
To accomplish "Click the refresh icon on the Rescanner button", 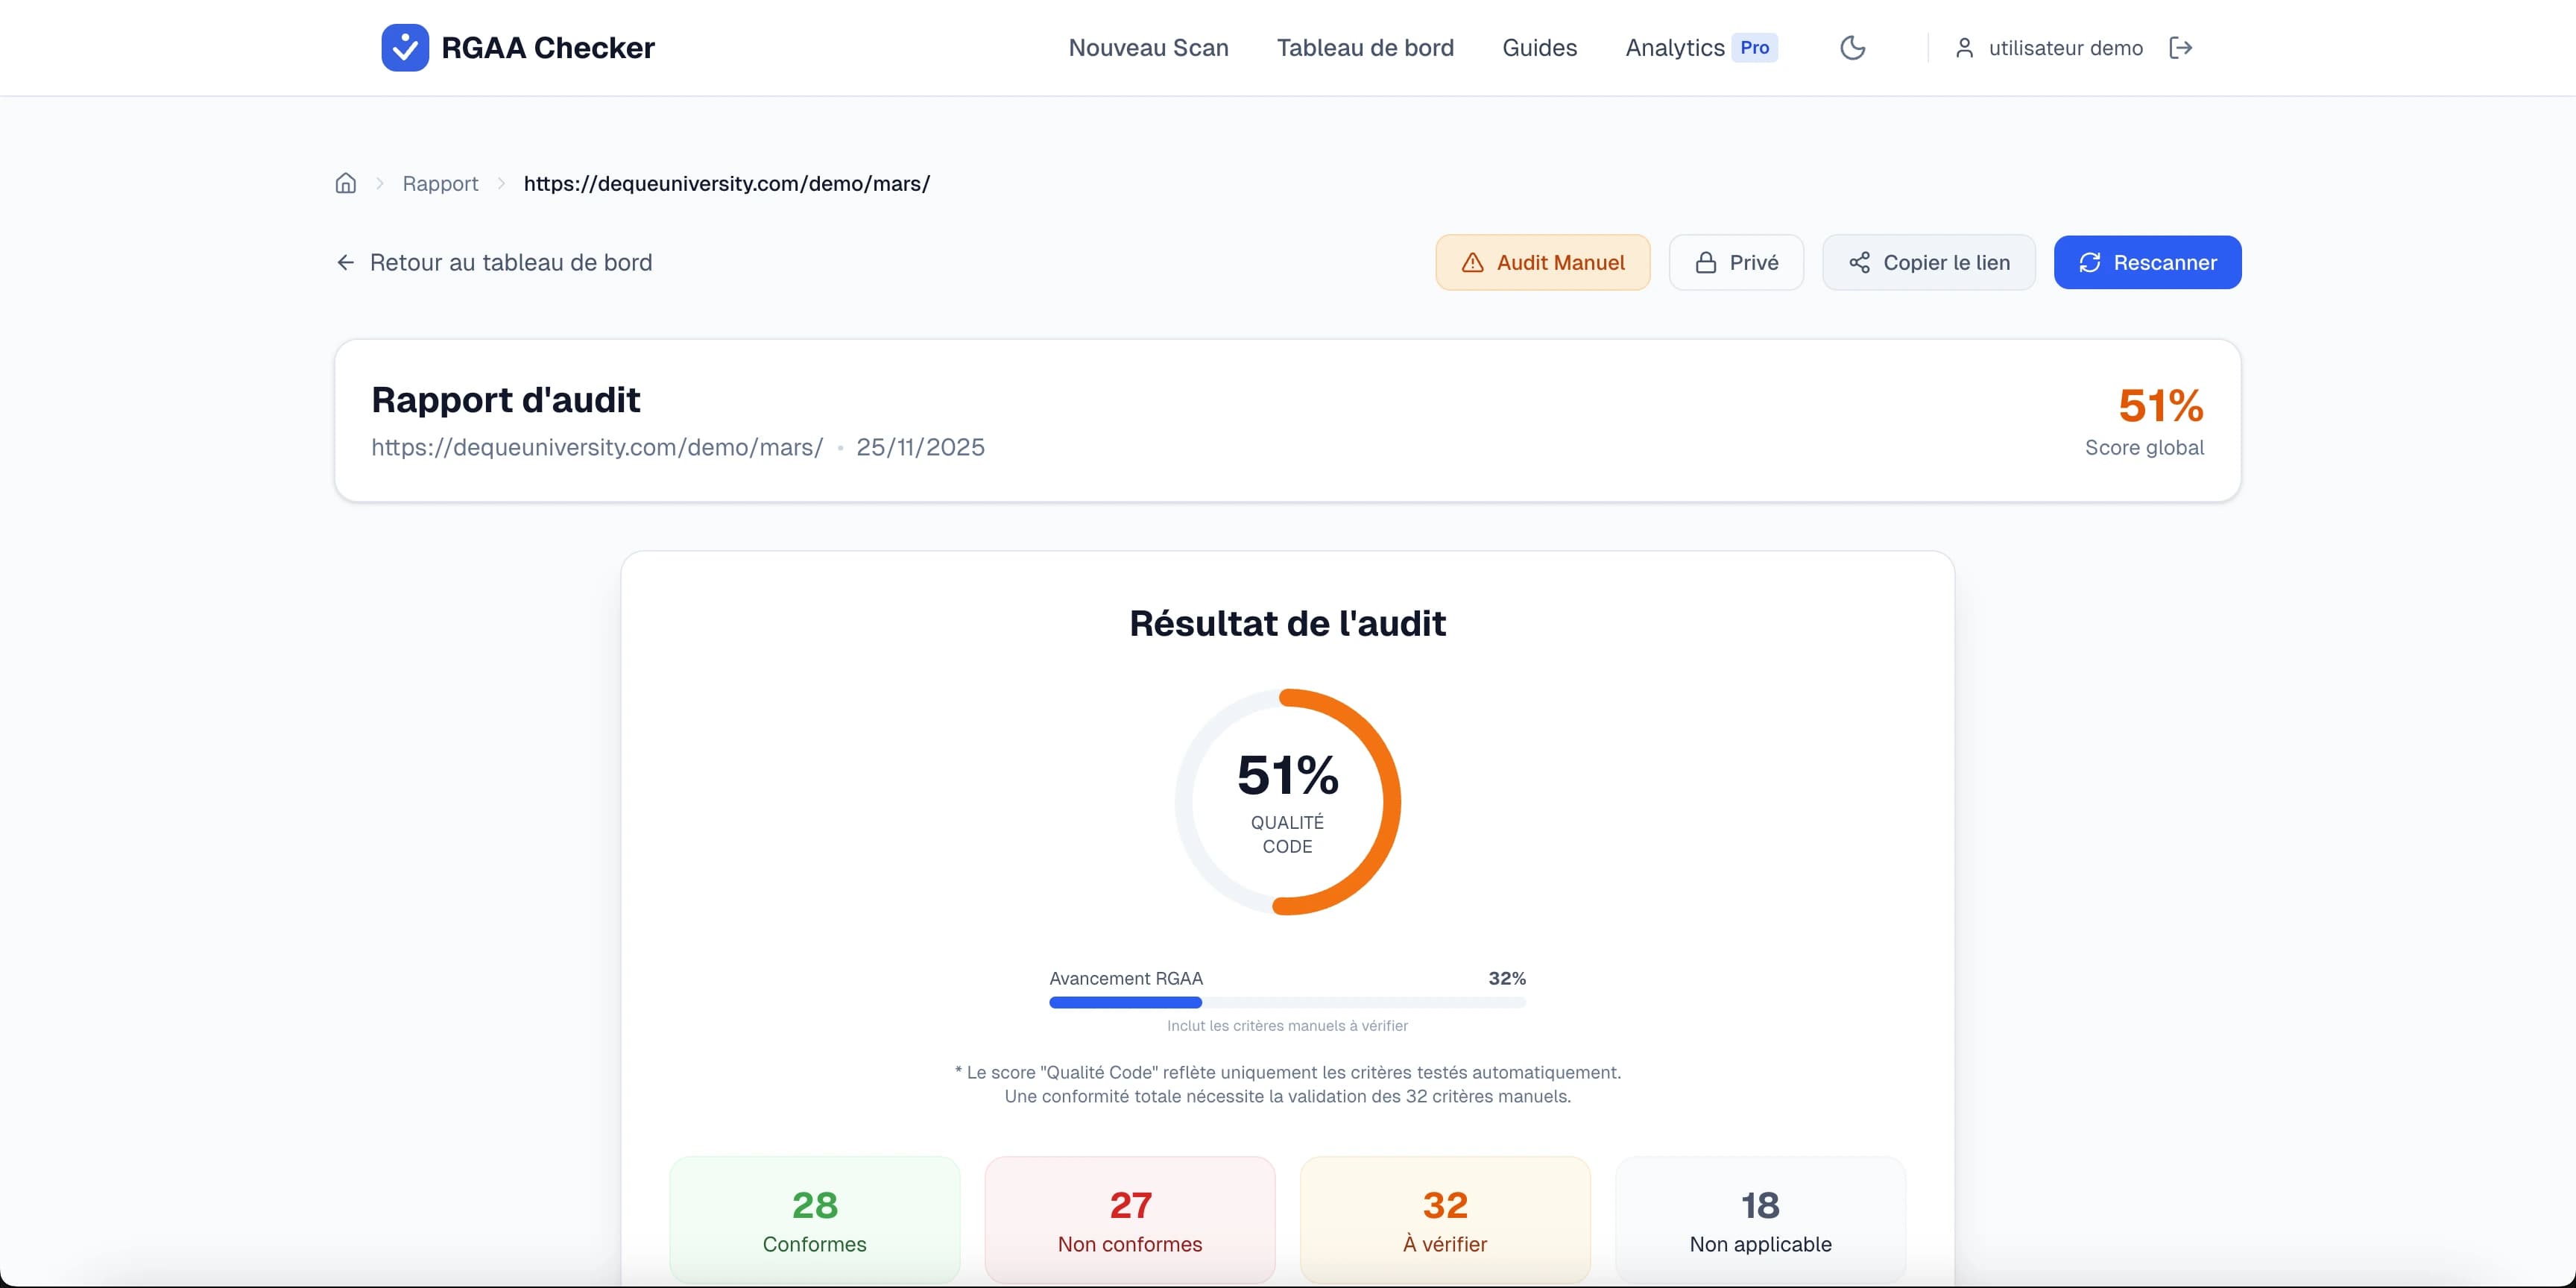I will pyautogui.click(x=2092, y=262).
